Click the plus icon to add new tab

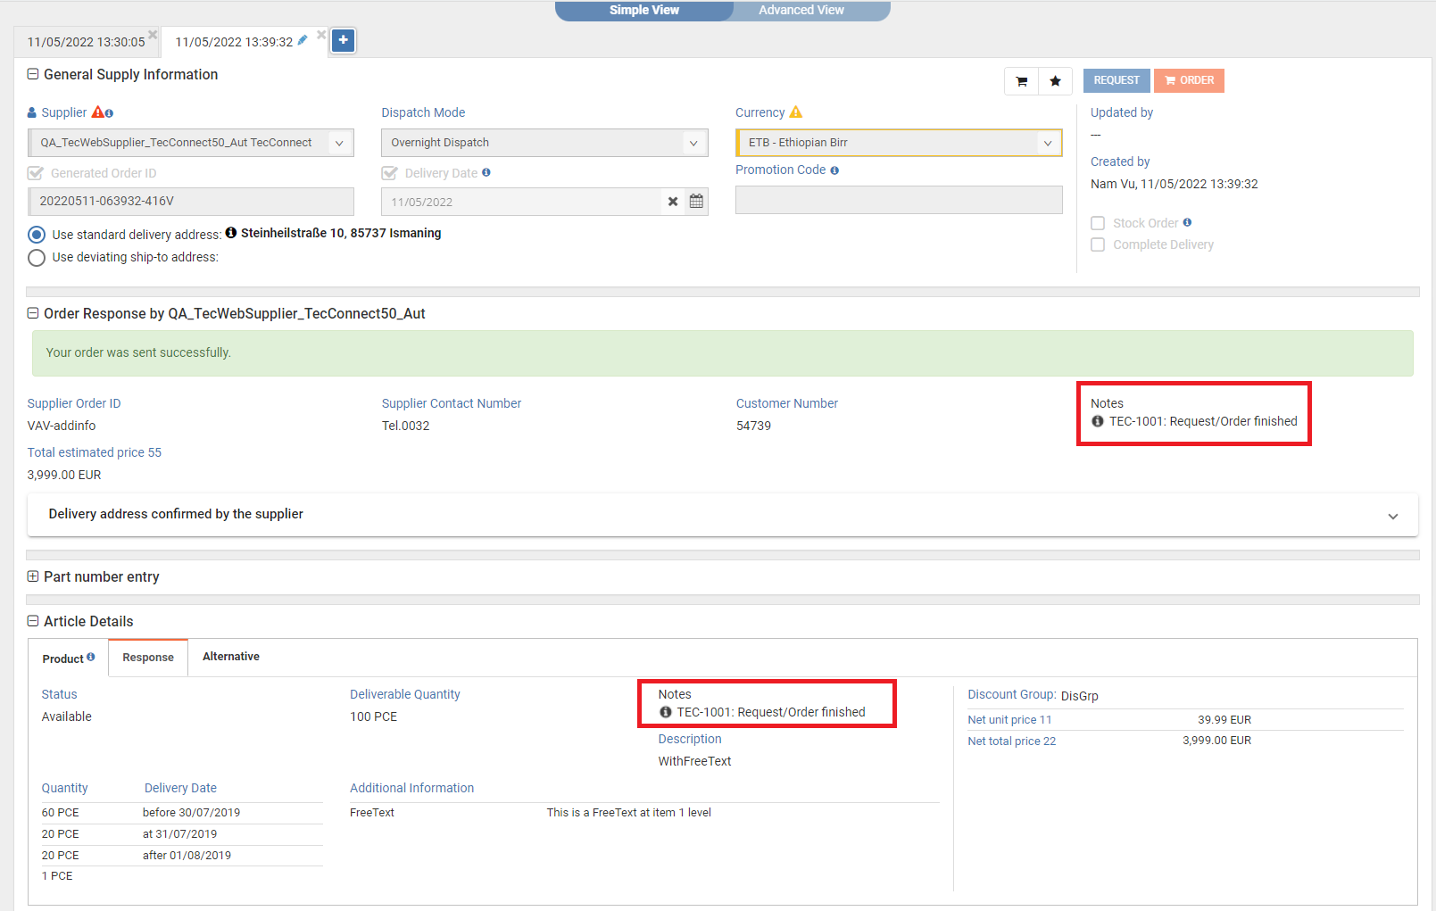click(x=344, y=40)
